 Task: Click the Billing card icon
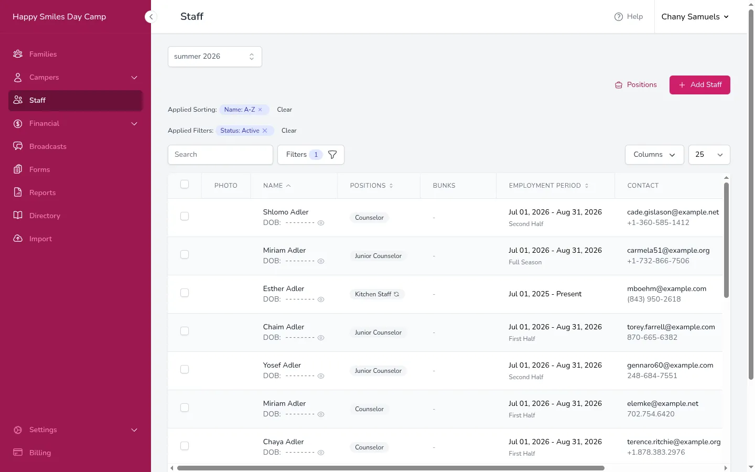(18, 453)
